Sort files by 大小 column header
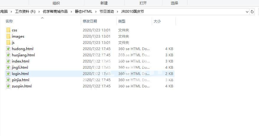 tap(157, 21)
